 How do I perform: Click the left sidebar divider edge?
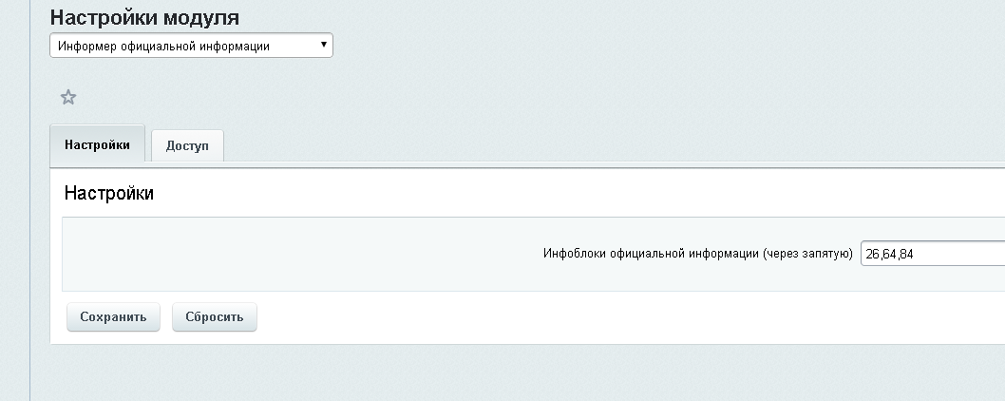[x=30, y=200]
